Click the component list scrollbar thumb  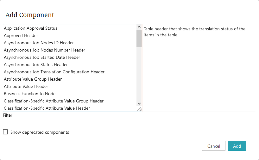point(139,38)
